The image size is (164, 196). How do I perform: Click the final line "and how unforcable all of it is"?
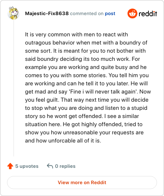coord(63,141)
